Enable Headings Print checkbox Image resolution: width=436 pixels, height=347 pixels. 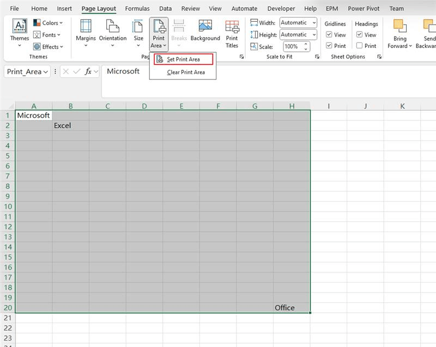click(x=359, y=45)
